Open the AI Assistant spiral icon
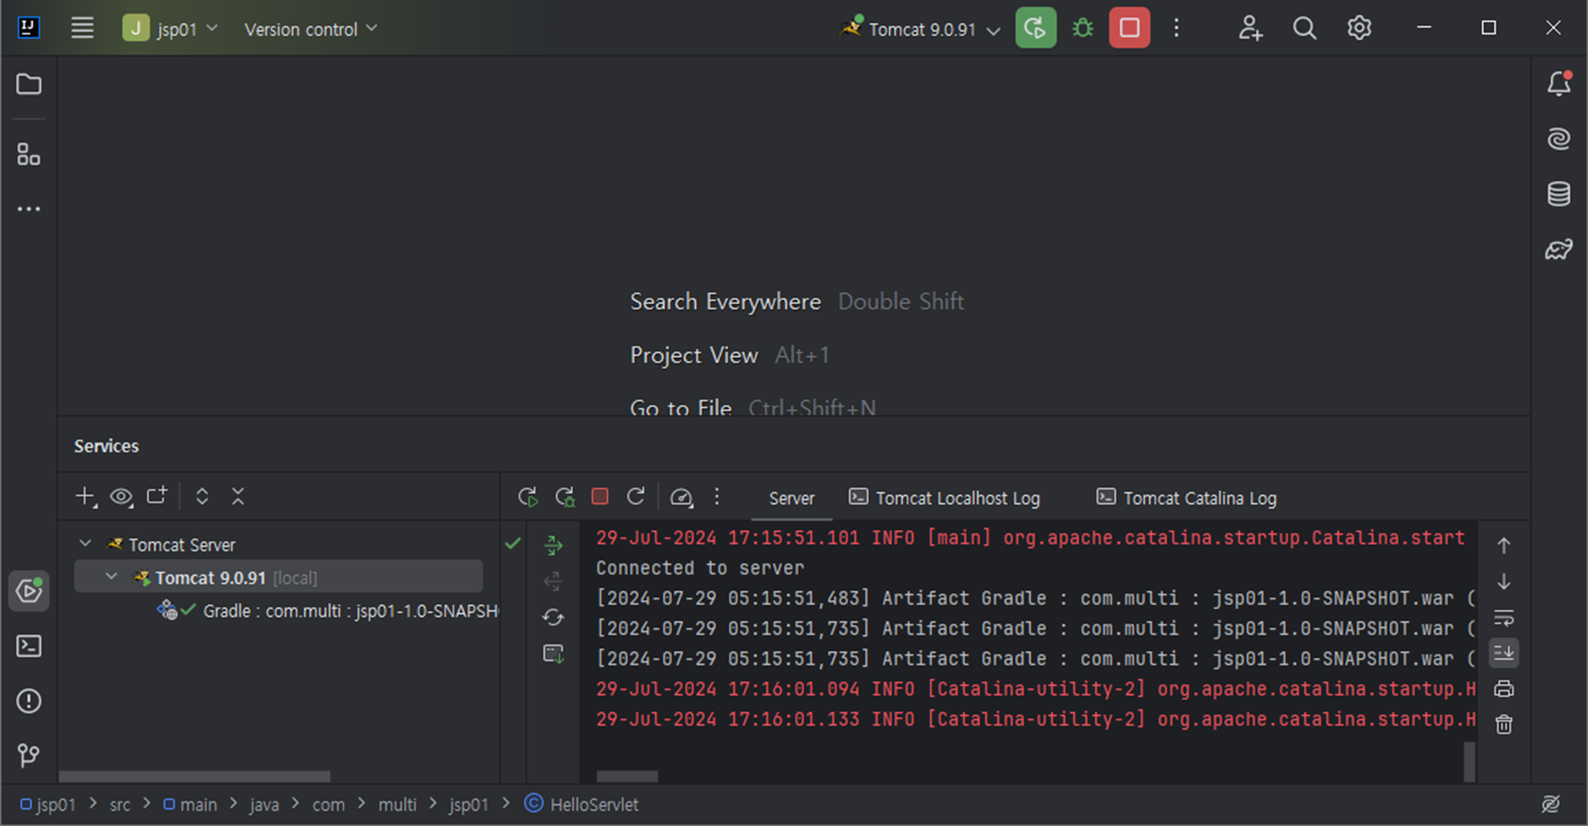This screenshot has height=826, width=1588. pyautogui.click(x=1558, y=138)
